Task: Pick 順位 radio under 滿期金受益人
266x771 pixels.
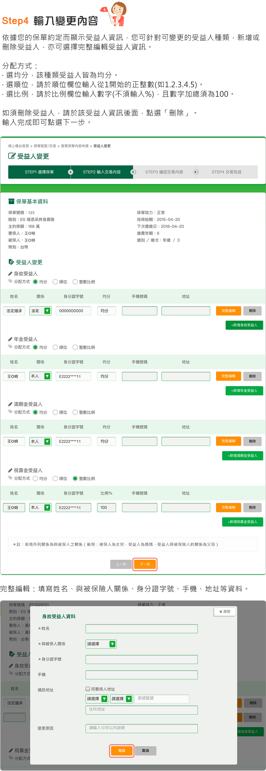Action: (55, 412)
